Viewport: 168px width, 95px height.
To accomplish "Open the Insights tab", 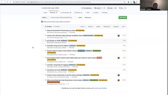I will pos(95,13).
